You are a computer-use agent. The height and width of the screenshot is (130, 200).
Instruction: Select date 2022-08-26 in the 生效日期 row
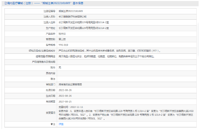click(x=65, y=96)
